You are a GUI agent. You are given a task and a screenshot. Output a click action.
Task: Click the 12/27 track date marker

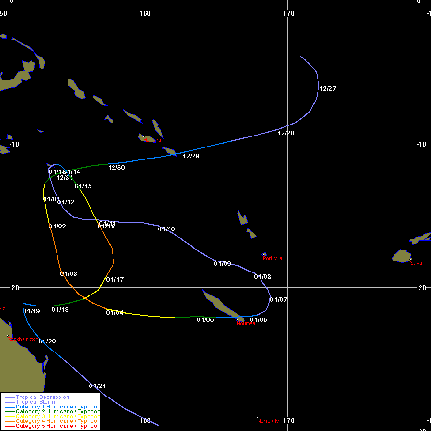pos(328,89)
